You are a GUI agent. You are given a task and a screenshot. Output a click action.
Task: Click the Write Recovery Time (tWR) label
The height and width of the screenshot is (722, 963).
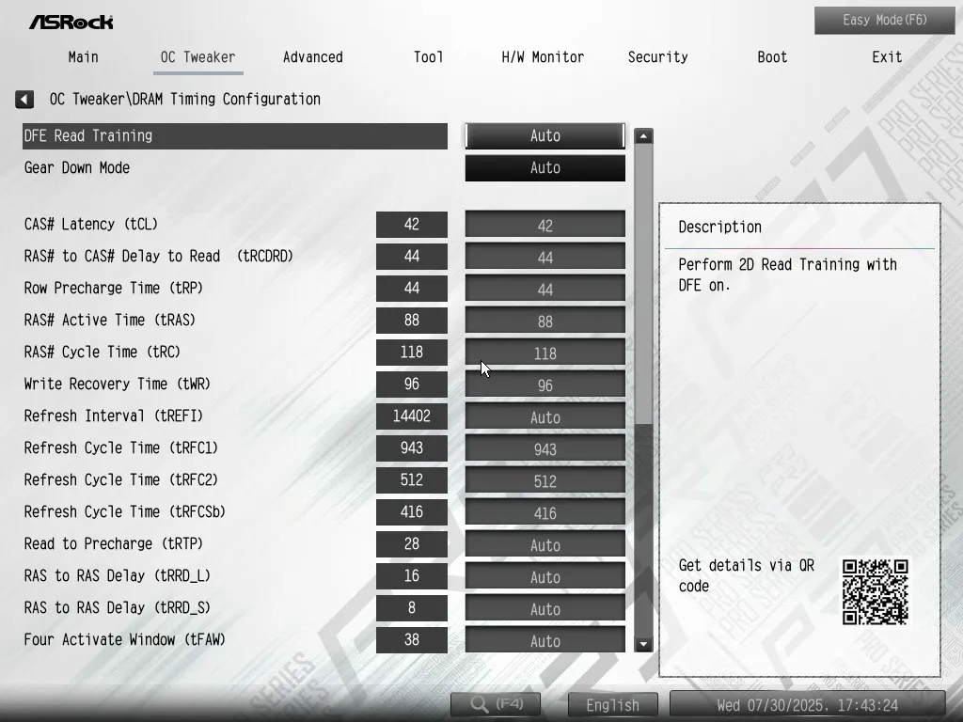point(118,384)
